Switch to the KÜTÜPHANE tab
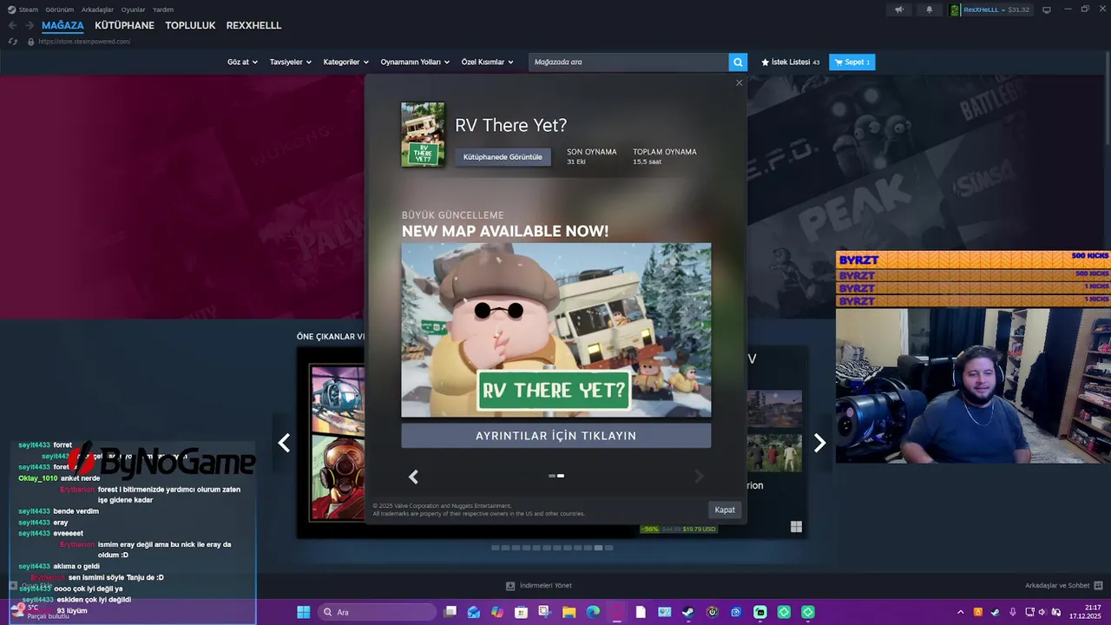This screenshot has width=1111, height=625. pos(124,25)
